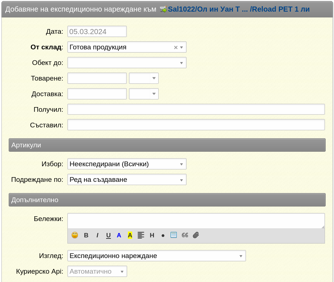Pick blue text color icon

coord(119,235)
